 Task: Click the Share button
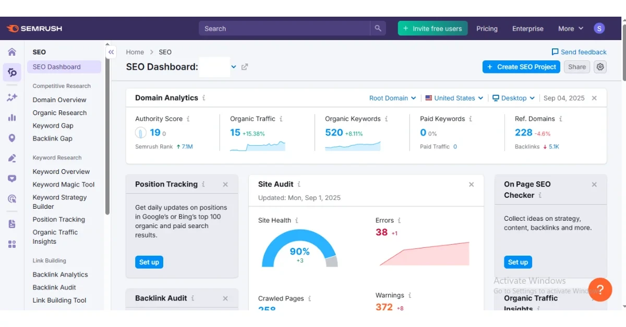[x=577, y=67]
